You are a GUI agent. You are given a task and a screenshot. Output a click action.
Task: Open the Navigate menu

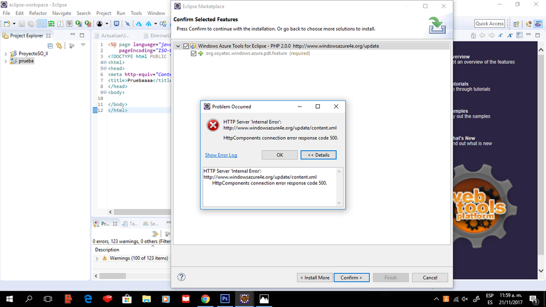tap(62, 13)
